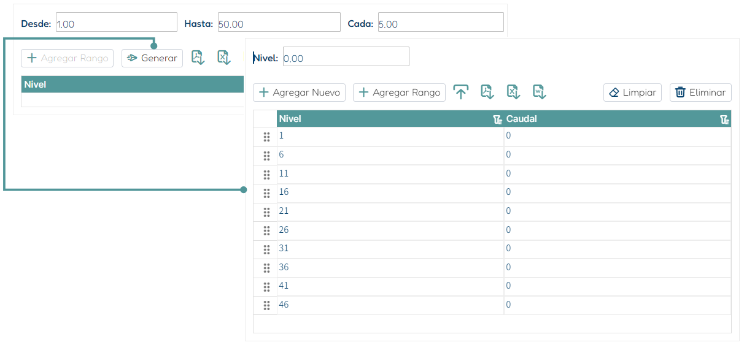Viewport: 744px width, 345px height.
Task: Click Agregar Nuevo button
Action: point(300,93)
